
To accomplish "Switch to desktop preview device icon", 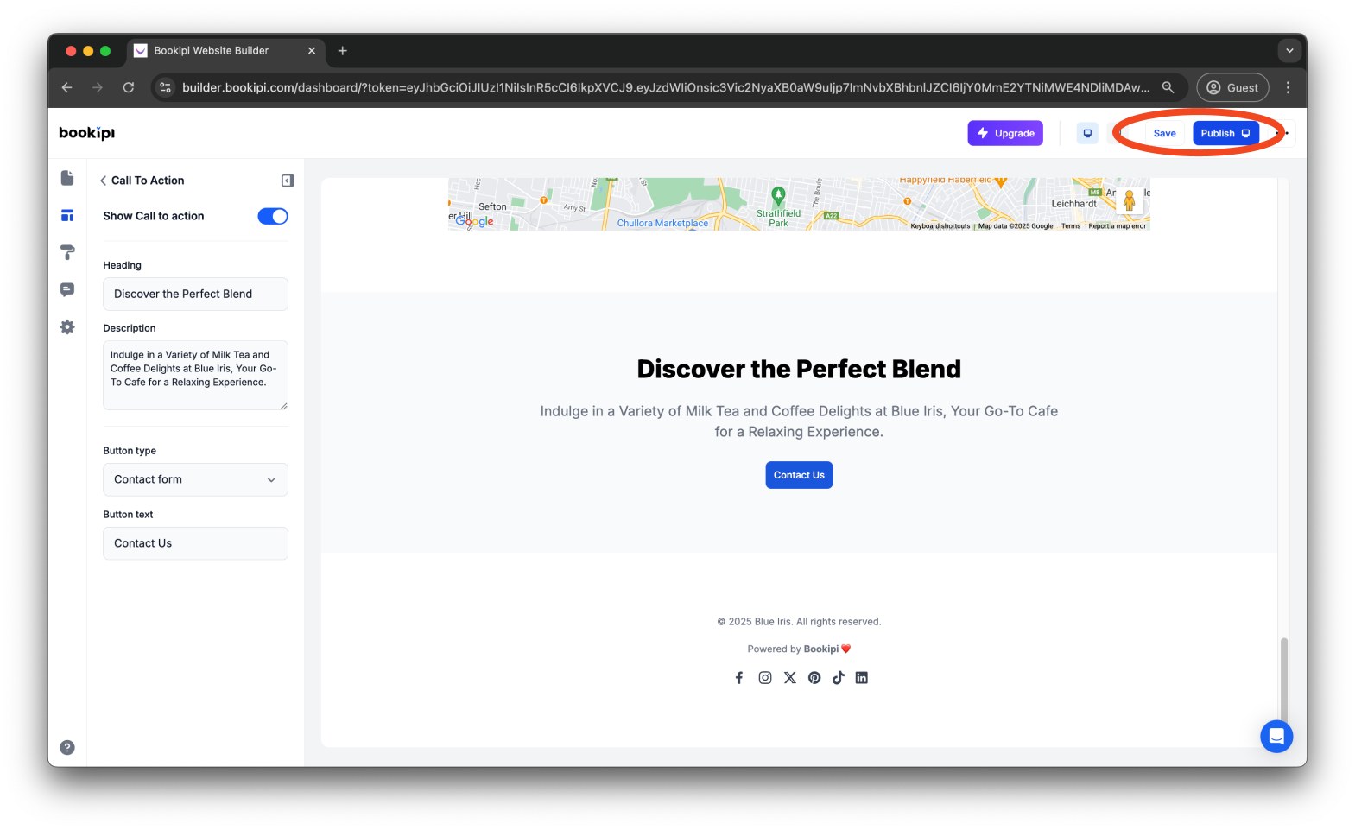I will (1087, 133).
